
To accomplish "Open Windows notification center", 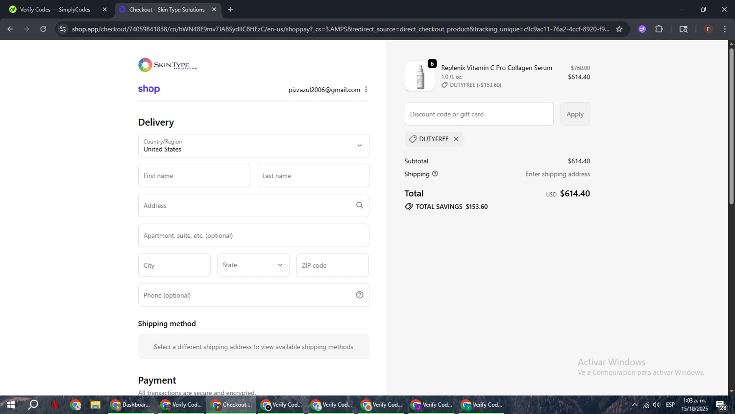I will click(x=721, y=405).
